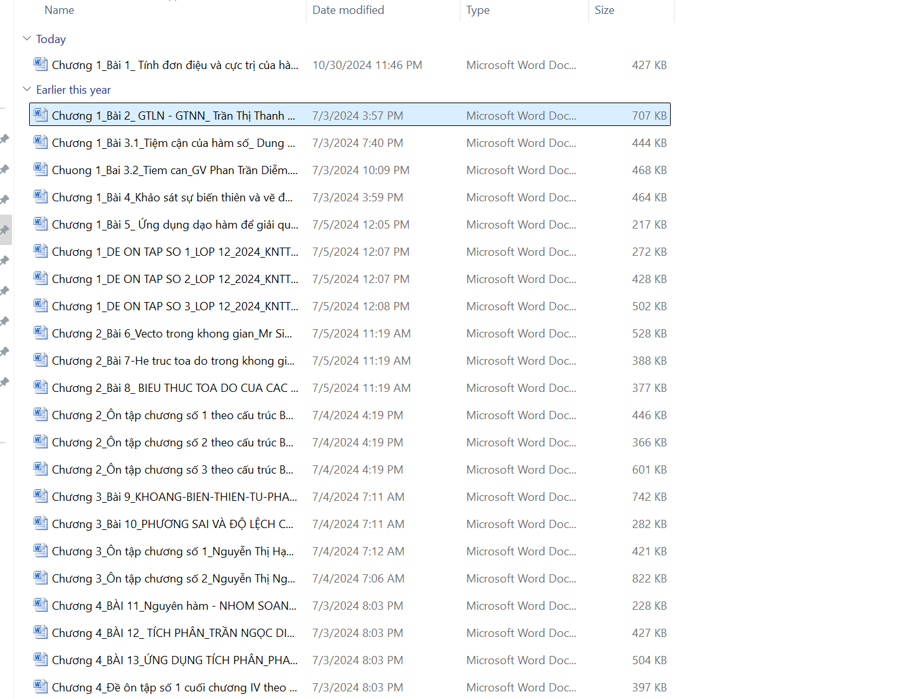
Task: Click Word icon of Chương 4_Đề ôn tập số 1
Action: point(41,686)
